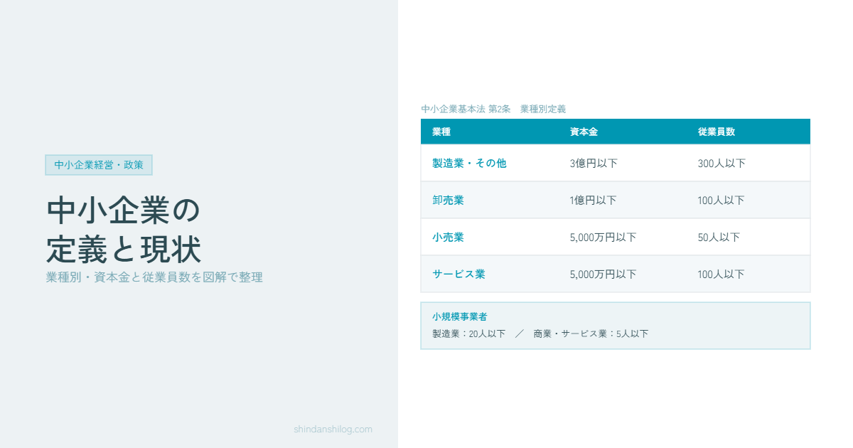
Task: Click the subtitle about 業種別・資本金と従業員数
Action: [154, 277]
